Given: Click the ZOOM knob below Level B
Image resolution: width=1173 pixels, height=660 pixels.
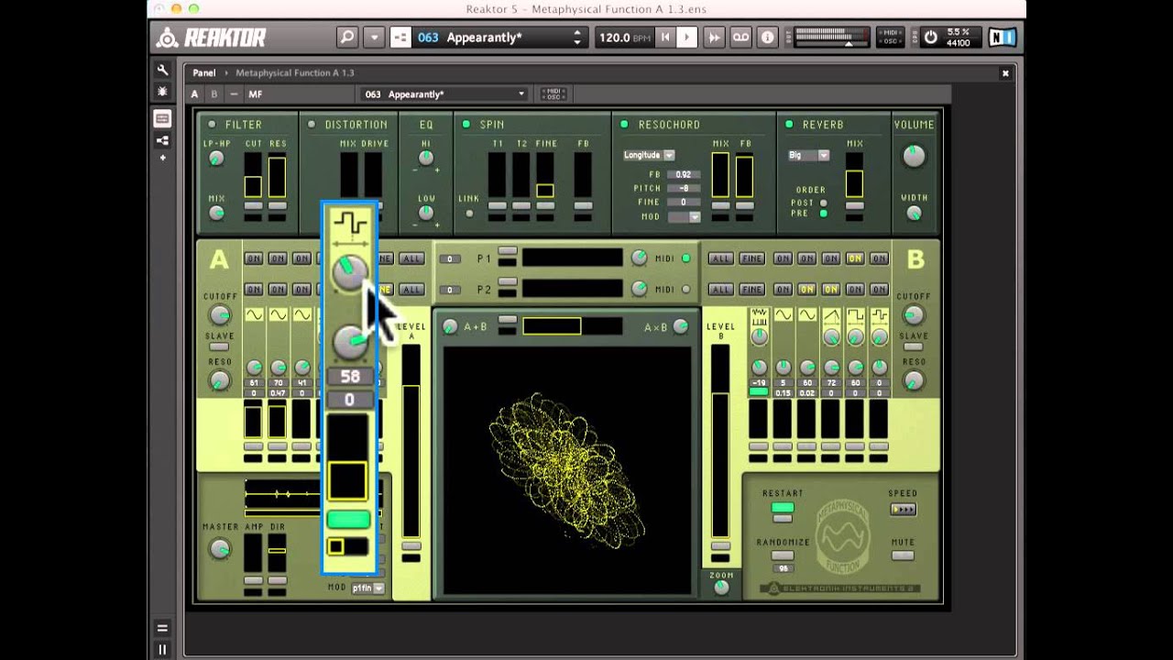Looking at the screenshot, I should click(721, 588).
